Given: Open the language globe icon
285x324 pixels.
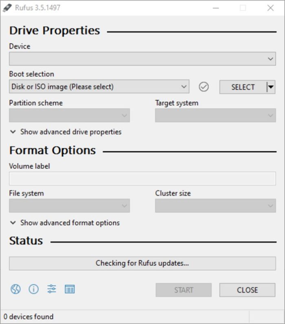Looking at the screenshot, I should pos(15,289).
